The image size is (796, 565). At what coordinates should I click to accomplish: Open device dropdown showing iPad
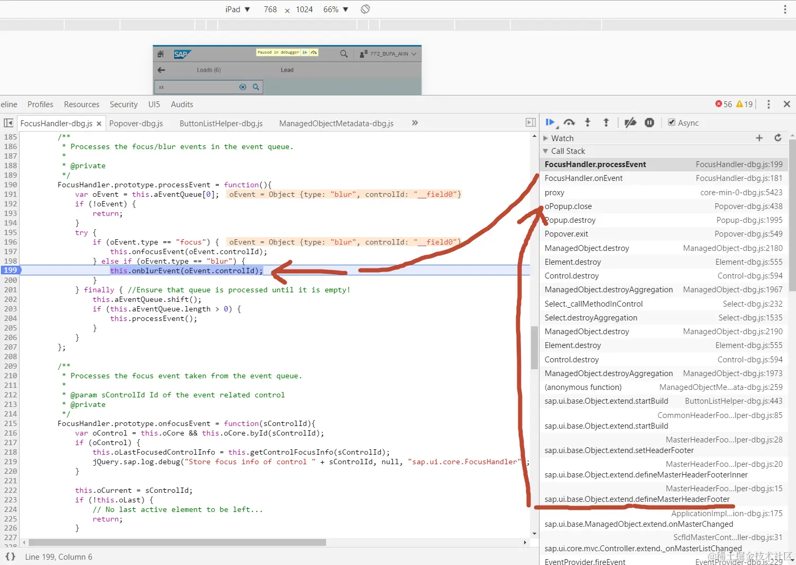pos(237,10)
